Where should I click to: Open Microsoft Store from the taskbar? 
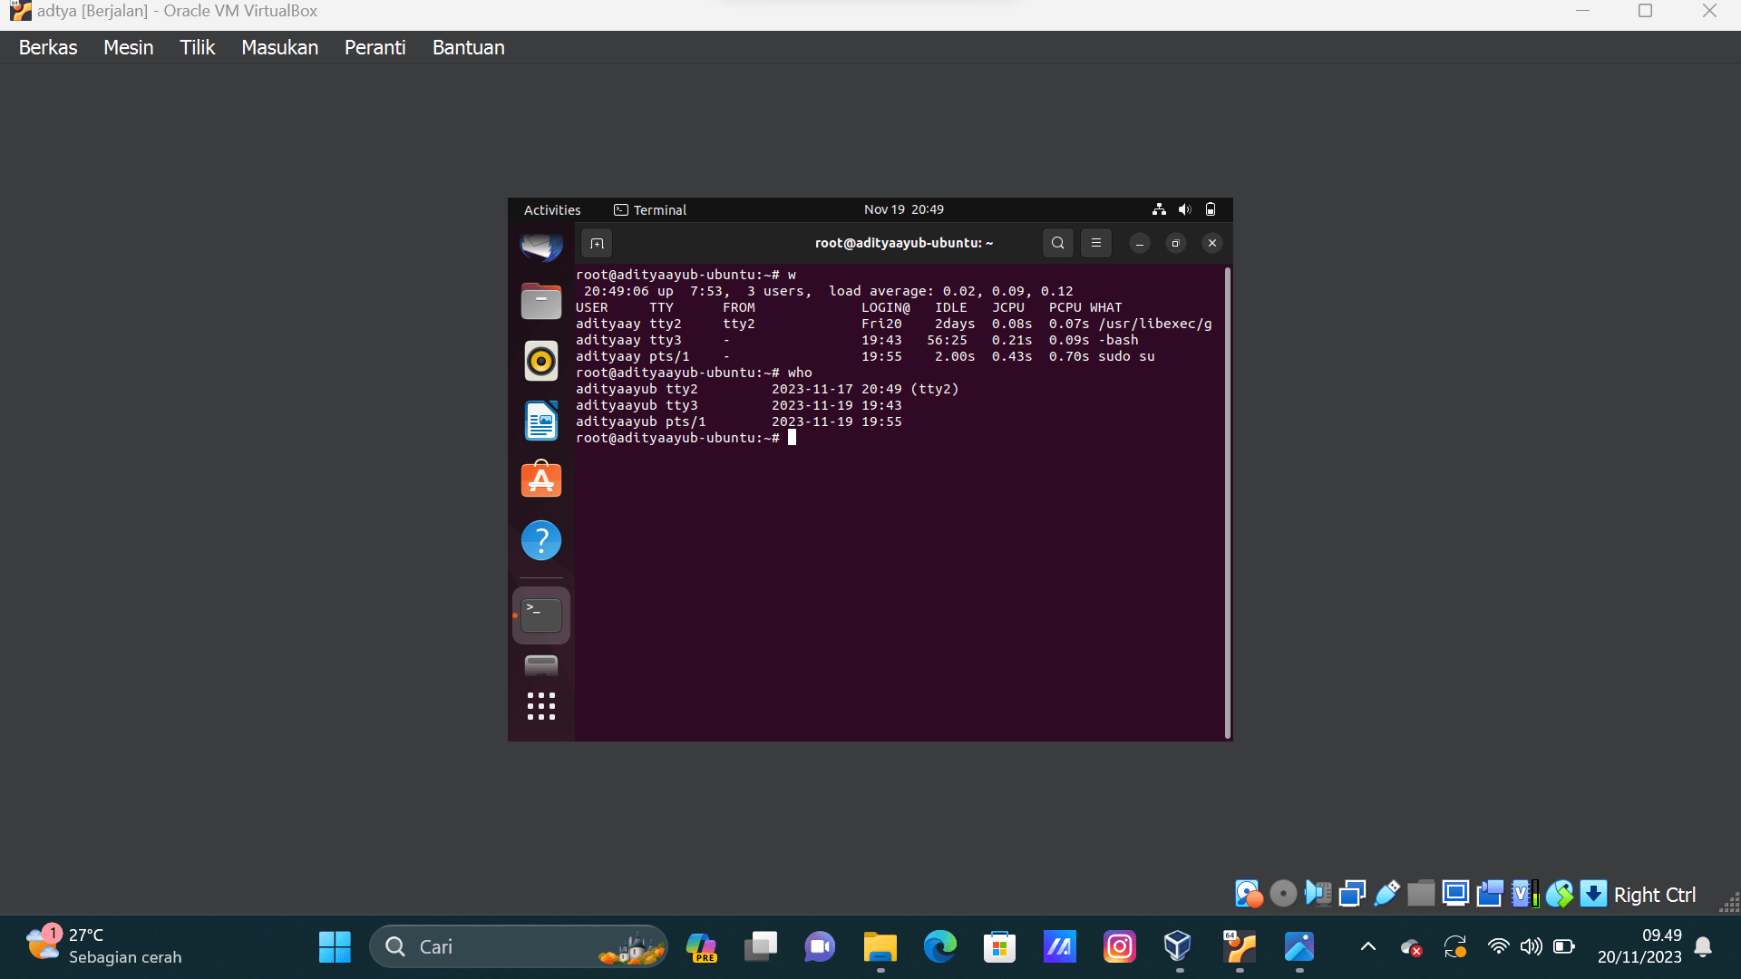999,946
